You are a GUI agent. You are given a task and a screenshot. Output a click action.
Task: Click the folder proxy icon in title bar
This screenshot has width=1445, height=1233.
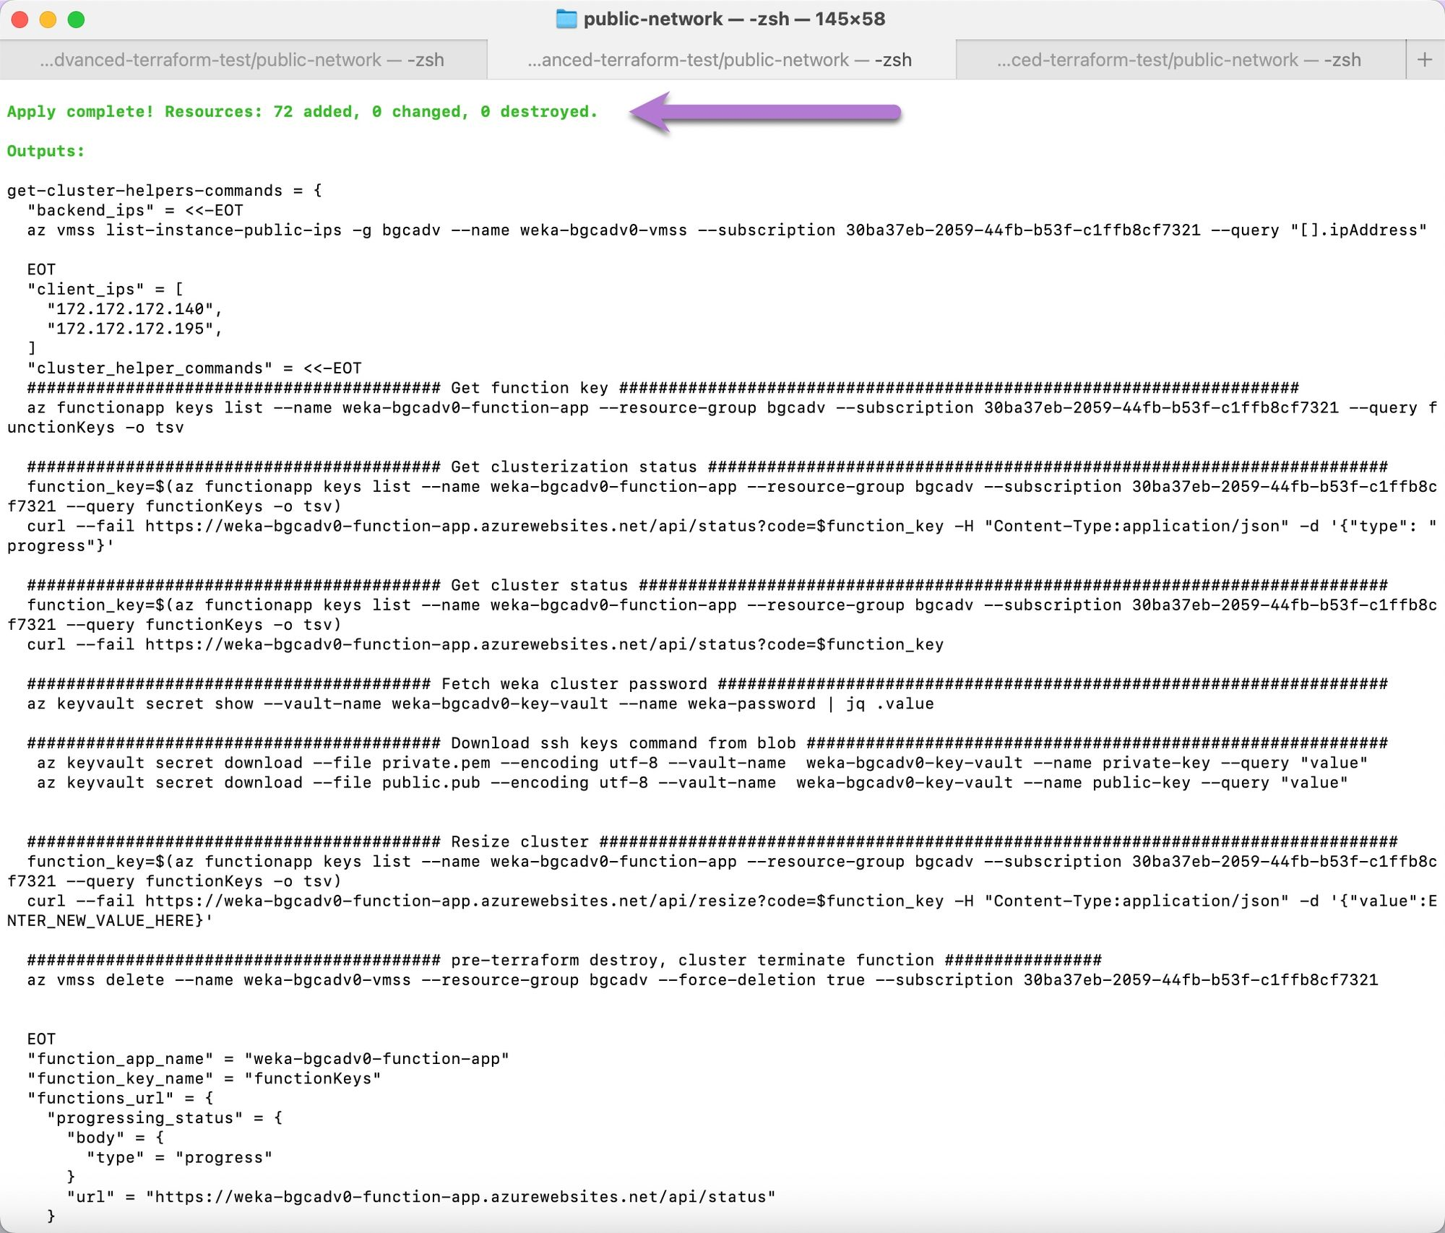coord(566,20)
